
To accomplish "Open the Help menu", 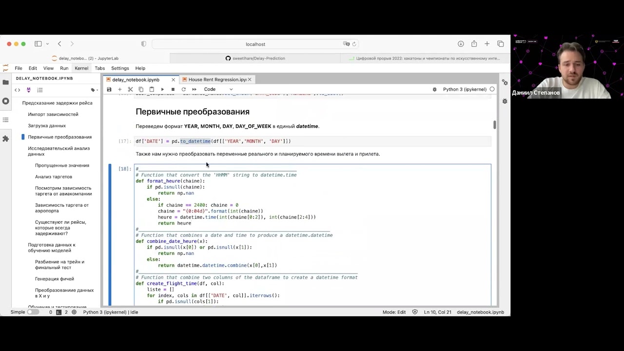I will [140, 68].
